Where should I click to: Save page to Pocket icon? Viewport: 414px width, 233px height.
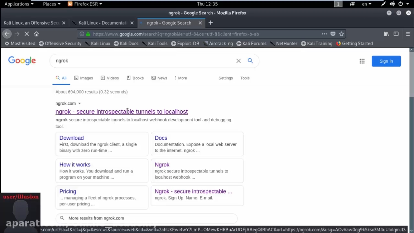(333, 34)
